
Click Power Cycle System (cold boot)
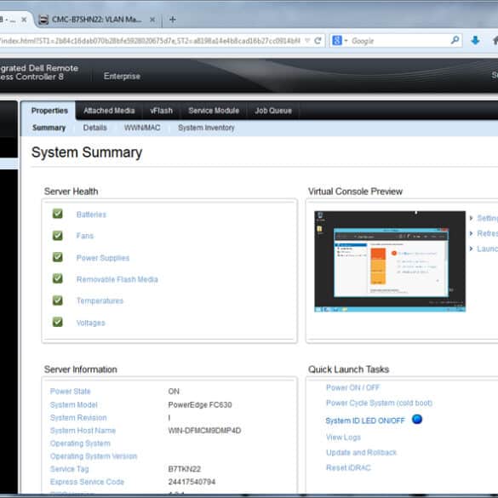coord(379,403)
